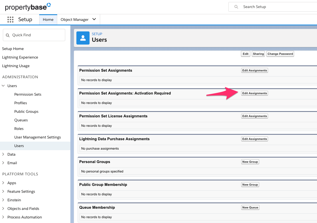Viewport: 317px width, 223px height.
Task: Click the Quick Find magnifier icon
Action: tap(8, 35)
